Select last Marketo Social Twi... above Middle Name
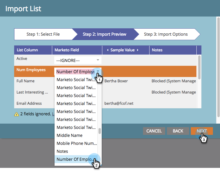 [76, 127]
